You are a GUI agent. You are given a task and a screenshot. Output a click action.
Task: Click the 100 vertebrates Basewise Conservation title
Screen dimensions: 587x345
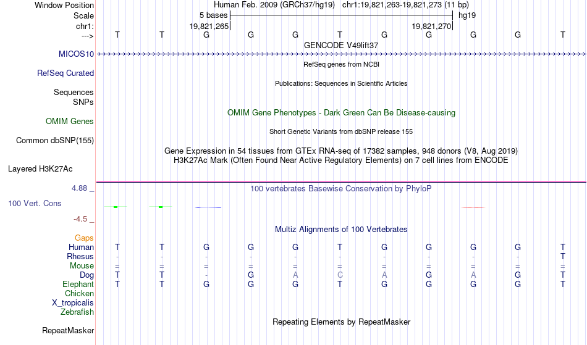click(x=341, y=188)
